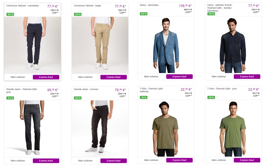
Task: Click Express-Kauf for navy Chinohose Tailored
Action: pos(46,77)
